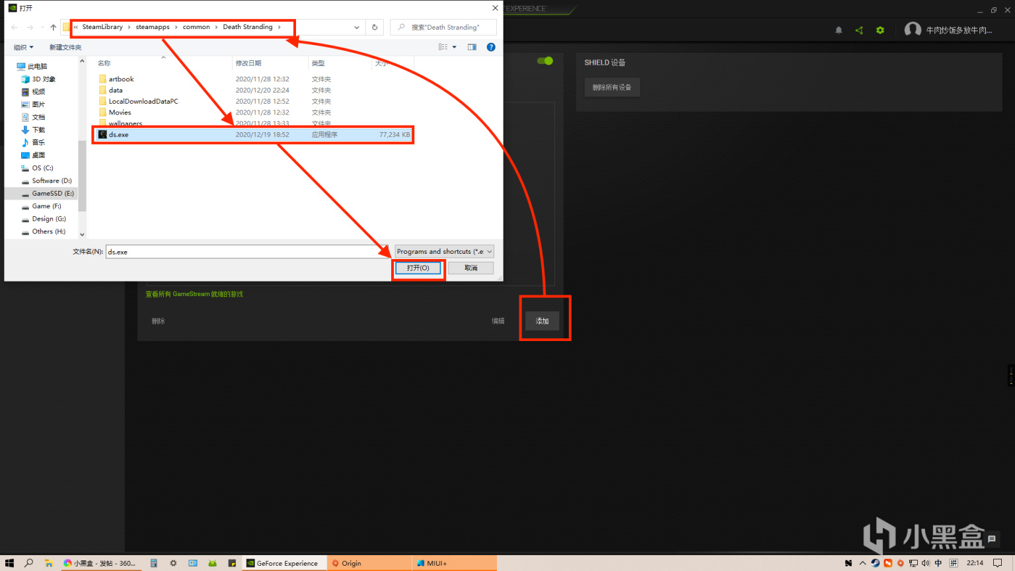Open the Calculator taskbar icon

(153, 563)
